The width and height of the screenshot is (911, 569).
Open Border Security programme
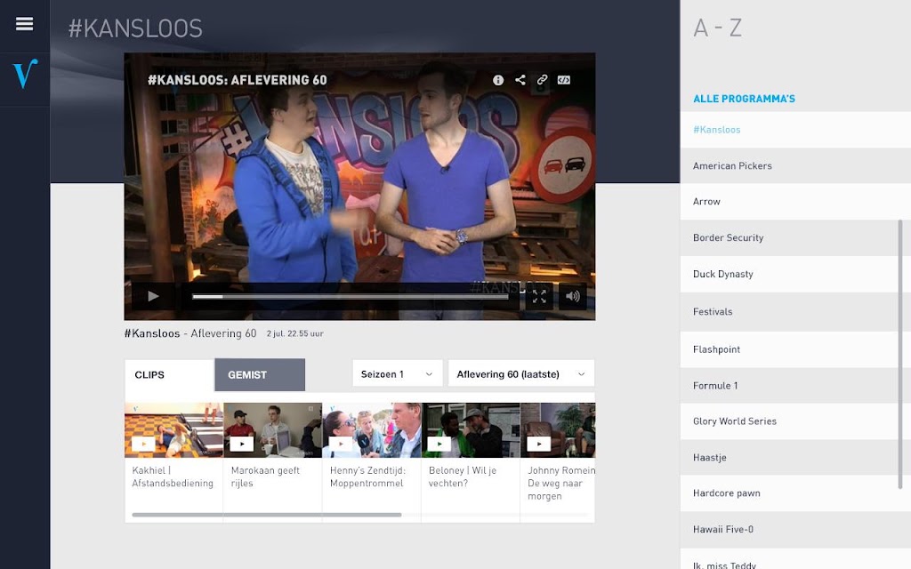[x=795, y=237]
